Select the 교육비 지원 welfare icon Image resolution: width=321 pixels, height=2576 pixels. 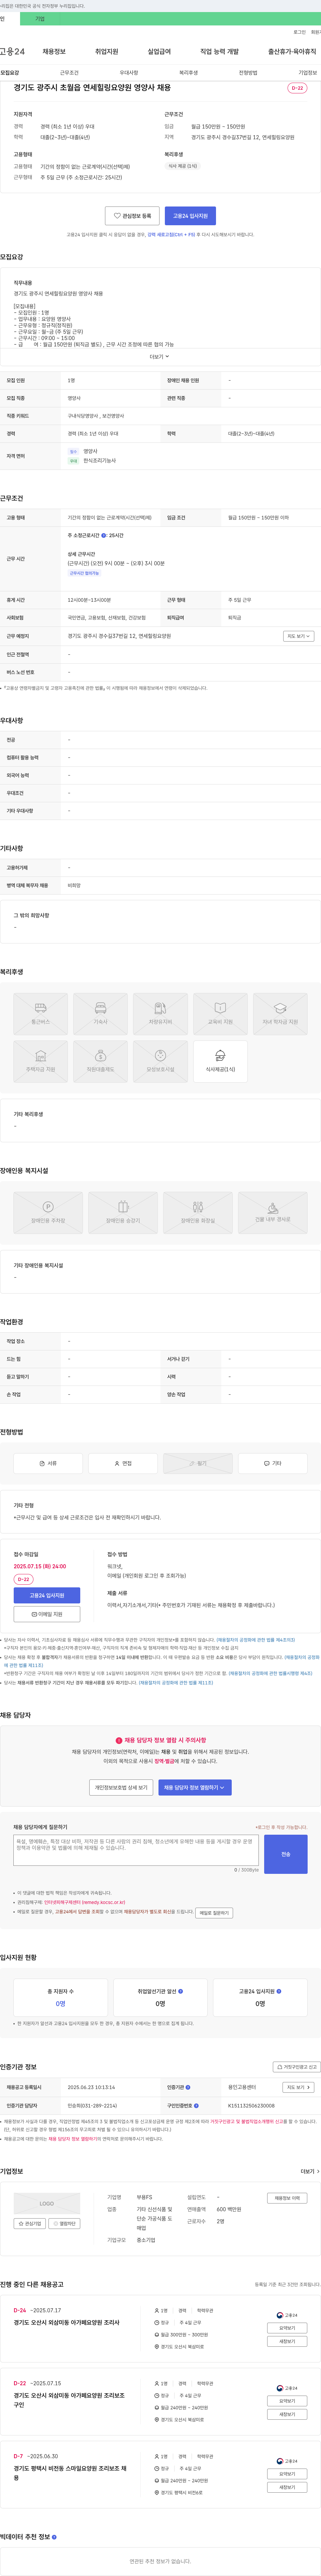[x=220, y=1014]
